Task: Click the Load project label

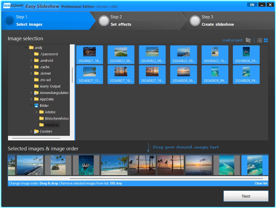Action: pyautogui.click(x=232, y=40)
